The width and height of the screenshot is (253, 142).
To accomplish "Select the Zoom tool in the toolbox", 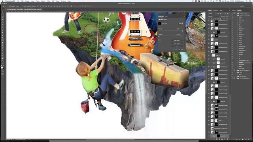I will click(x=2, y=61).
